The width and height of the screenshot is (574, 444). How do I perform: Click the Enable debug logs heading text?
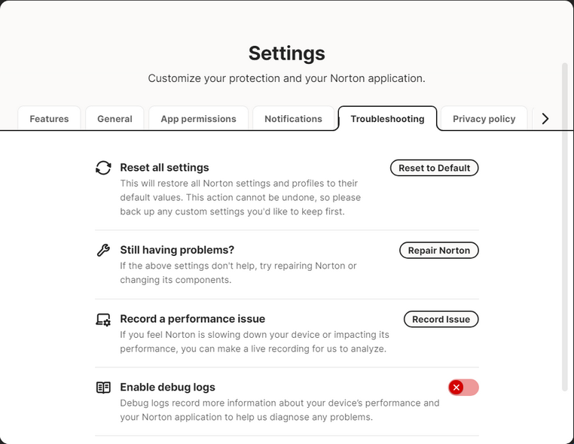167,388
